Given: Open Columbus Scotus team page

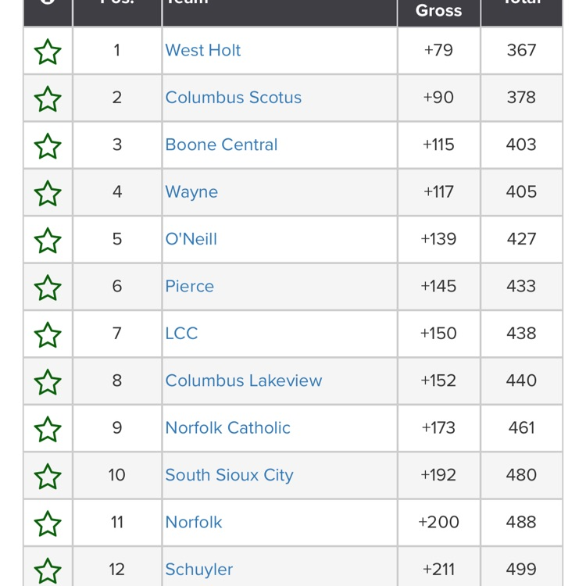Looking at the screenshot, I should pos(233,98).
